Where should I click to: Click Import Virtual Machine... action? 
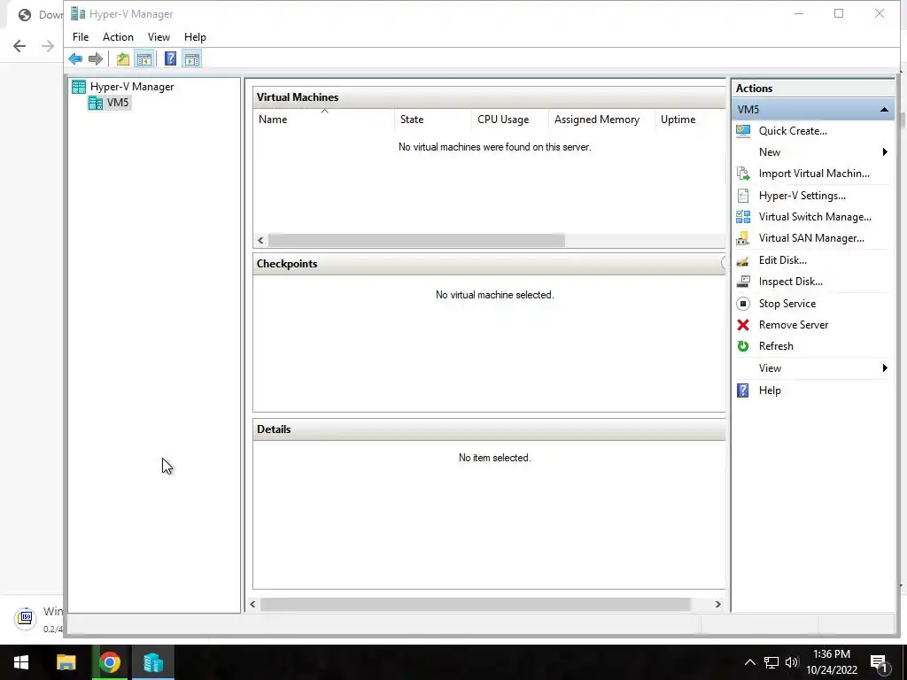pos(814,174)
